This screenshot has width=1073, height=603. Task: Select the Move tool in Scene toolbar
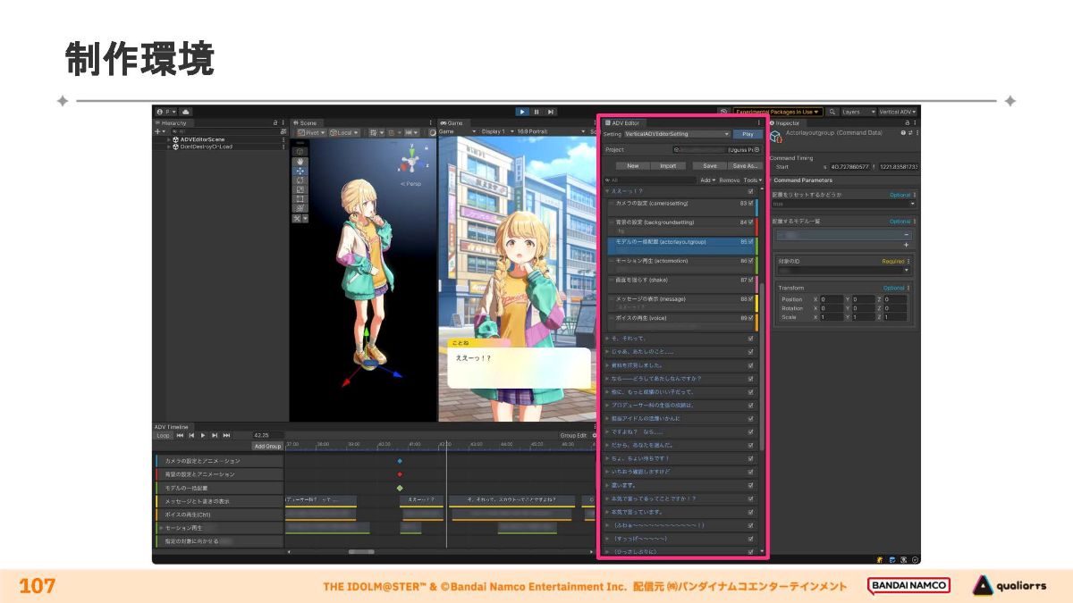pyautogui.click(x=300, y=171)
